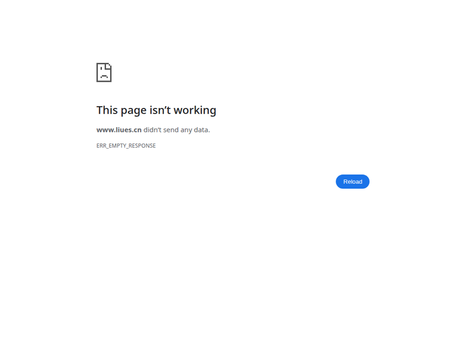
Task: Select the "This page isn't working" heading
Action: [156, 110]
